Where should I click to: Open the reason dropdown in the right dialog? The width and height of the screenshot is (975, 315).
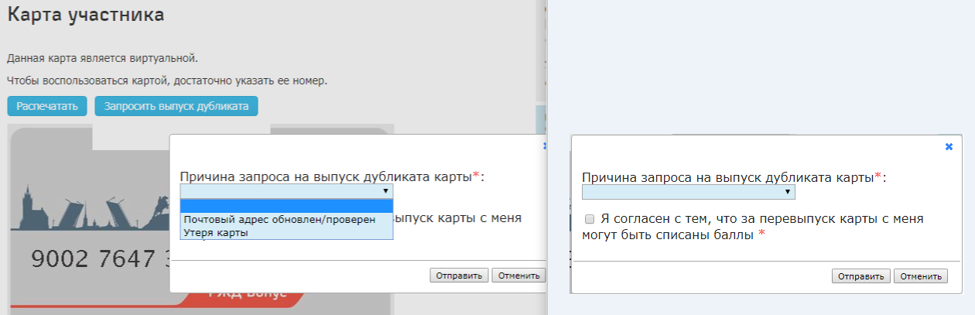pos(688,192)
